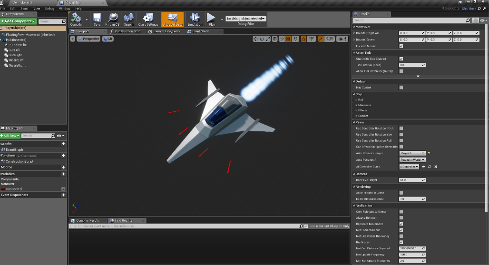Toggle rotation snapping triangle icon
This screenshot has width=489, height=265.
303,39
